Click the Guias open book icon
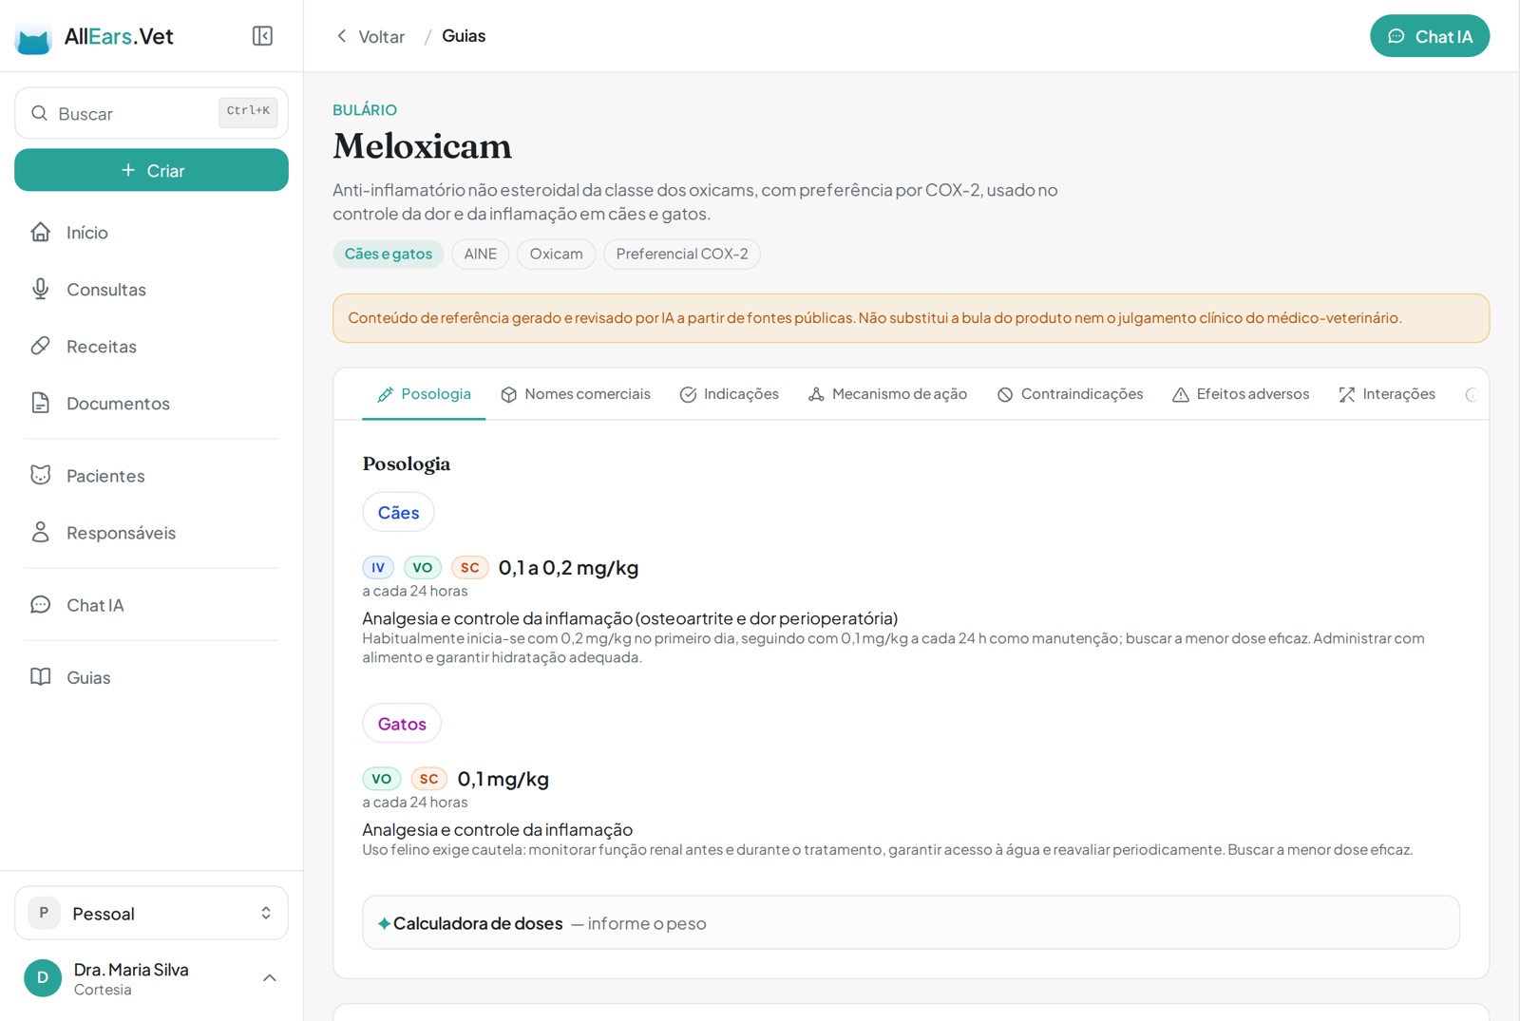The height and width of the screenshot is (1021, 1520). click(40, 676)
